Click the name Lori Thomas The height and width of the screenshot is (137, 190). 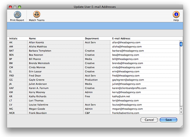click(x=36, y=101)
